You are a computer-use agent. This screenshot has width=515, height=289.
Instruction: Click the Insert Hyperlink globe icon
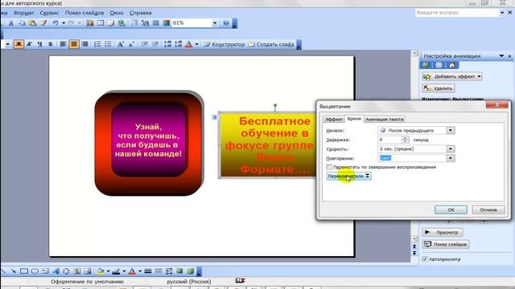(122, 23)
